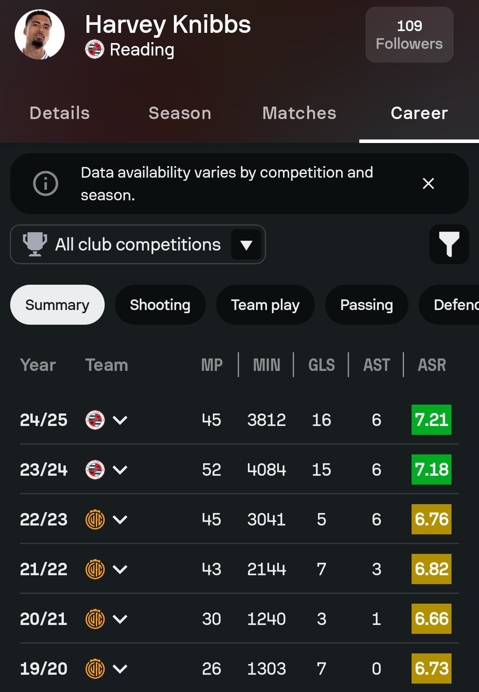Tap the info circle icon
This screenshot has width=479, height=692.
46,183
